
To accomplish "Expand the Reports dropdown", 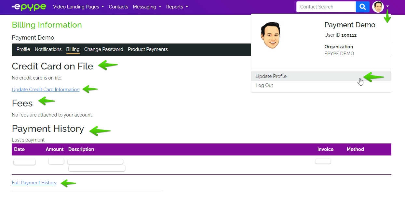I will [177, 7].
